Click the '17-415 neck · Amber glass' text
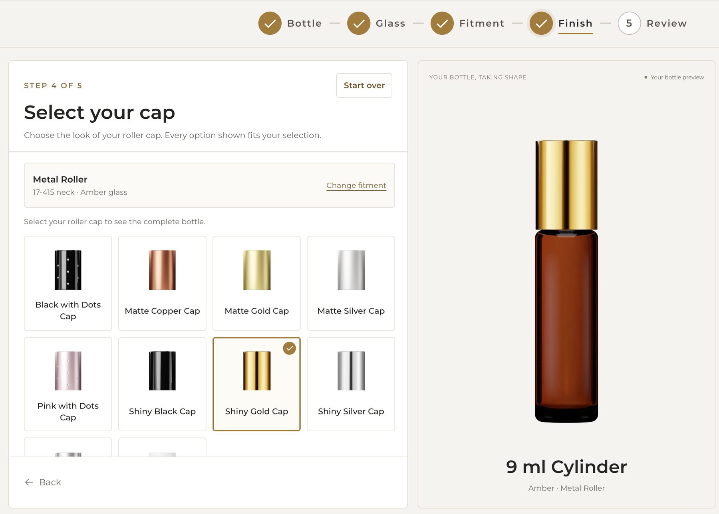The width and height of the screenshot is (719, 514). [x=80, y=192]
